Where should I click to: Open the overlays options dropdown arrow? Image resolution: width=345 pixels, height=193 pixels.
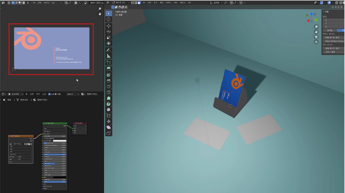pyautogui.click(x=333, y=3)
